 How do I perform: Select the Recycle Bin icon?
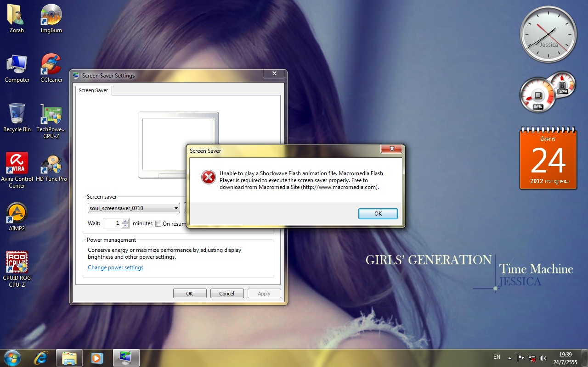tap(17, 117)
